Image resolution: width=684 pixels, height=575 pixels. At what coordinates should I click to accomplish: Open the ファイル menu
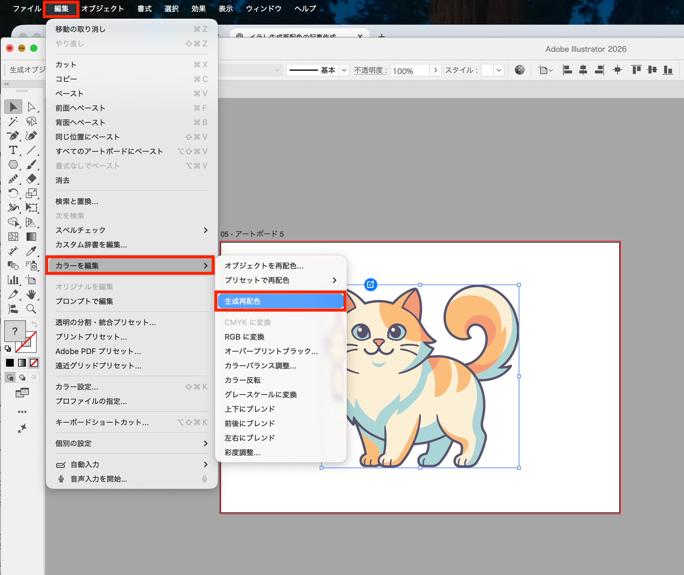click(x=27, y=9)
